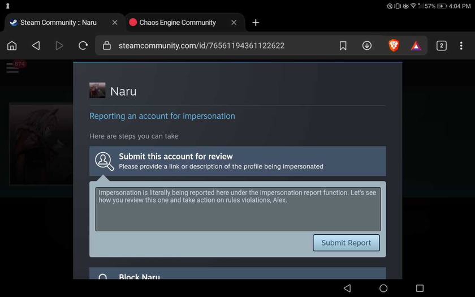Click Naru's avatar in report dialog
The image size is (475, 297).
pos(97,91)
